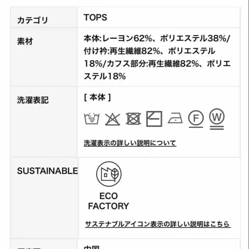Click the circled W wet cleaning symbol

[x=217, y=119]
